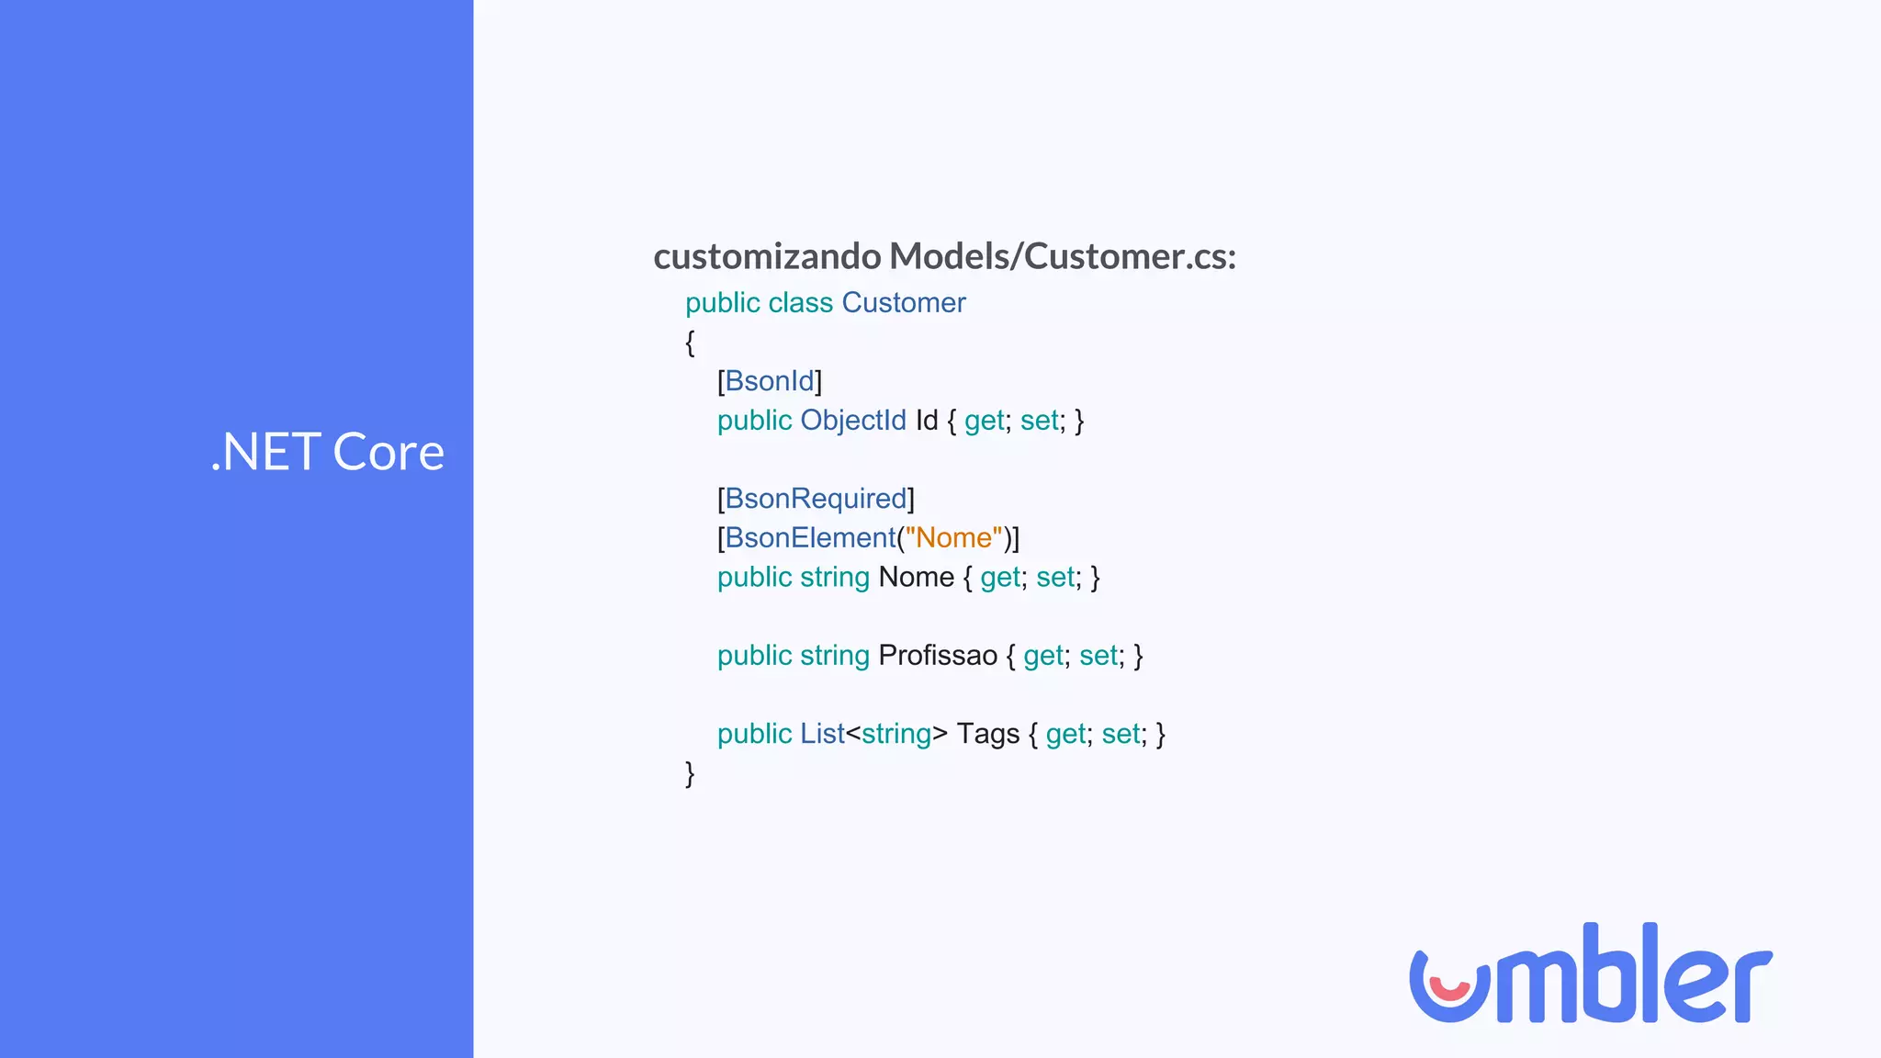Select heading 'customizando Models/Customer.cs:'

(945, 256)
